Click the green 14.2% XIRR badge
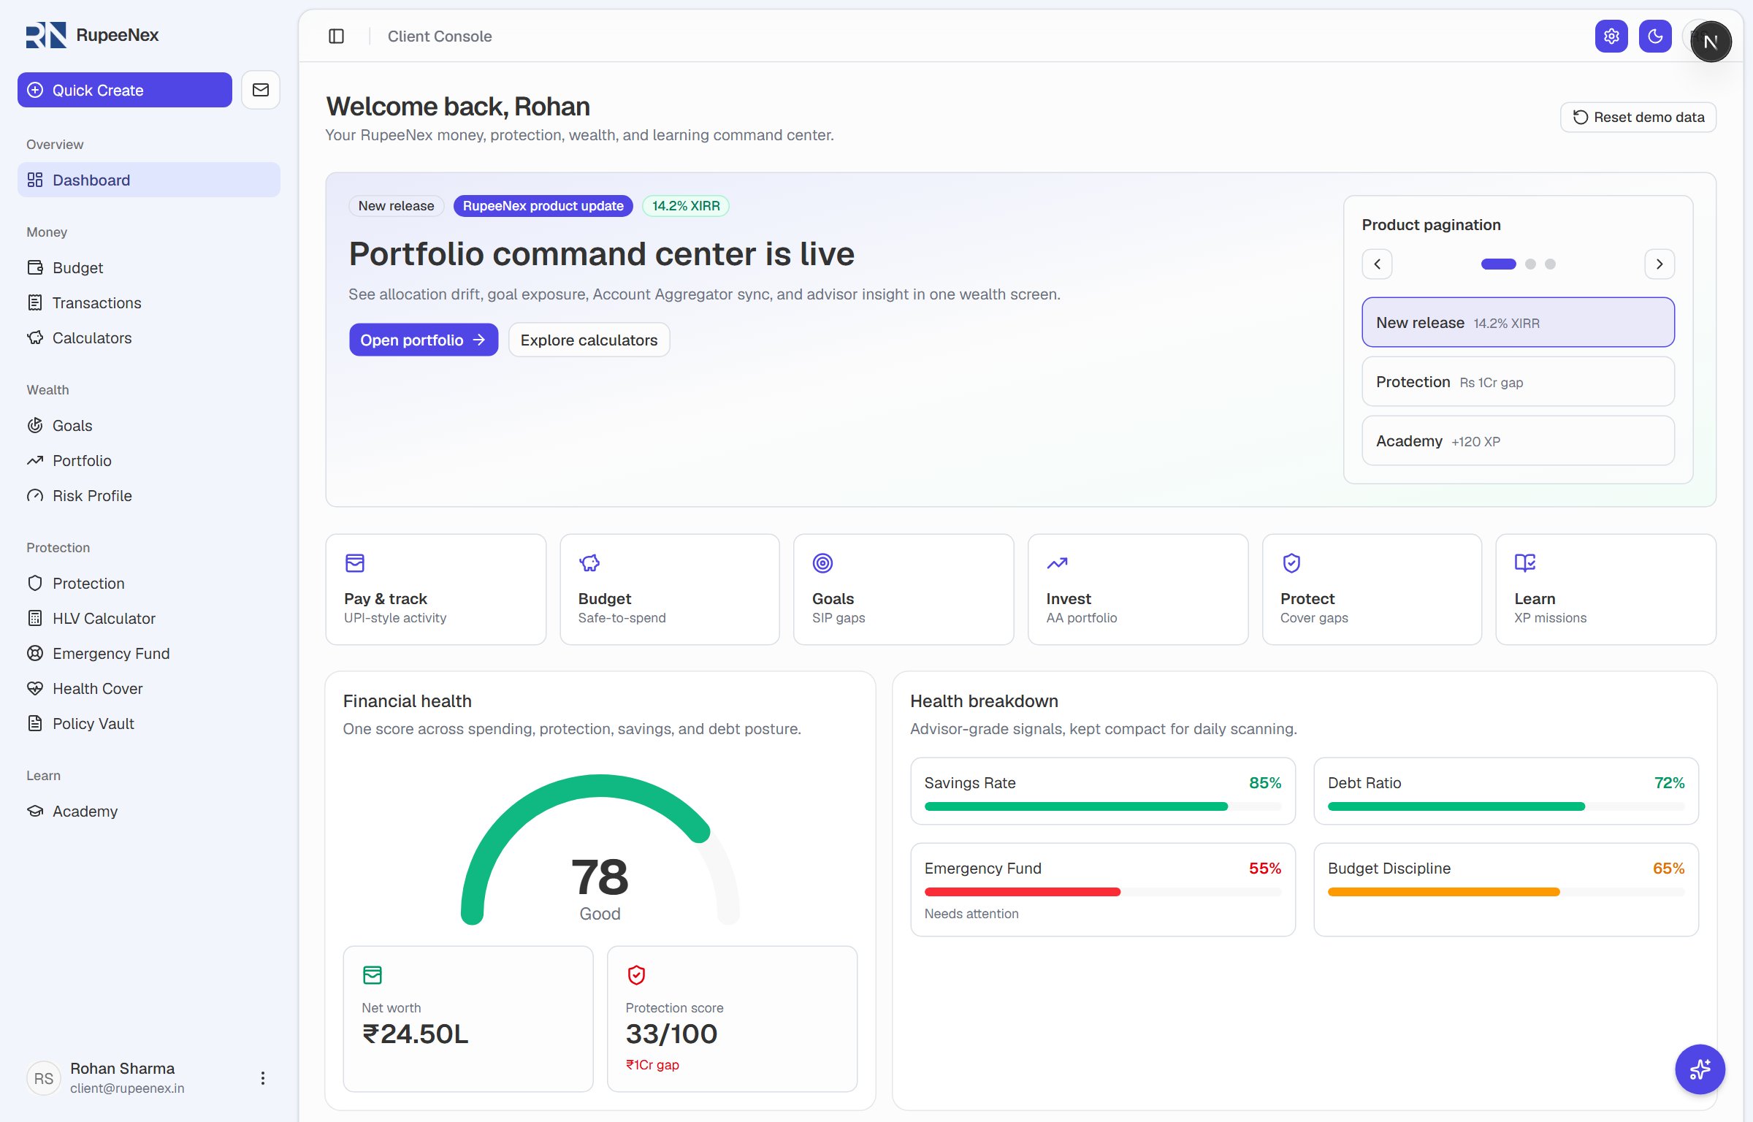1753x1122 pixels. (x=685, y=206)
